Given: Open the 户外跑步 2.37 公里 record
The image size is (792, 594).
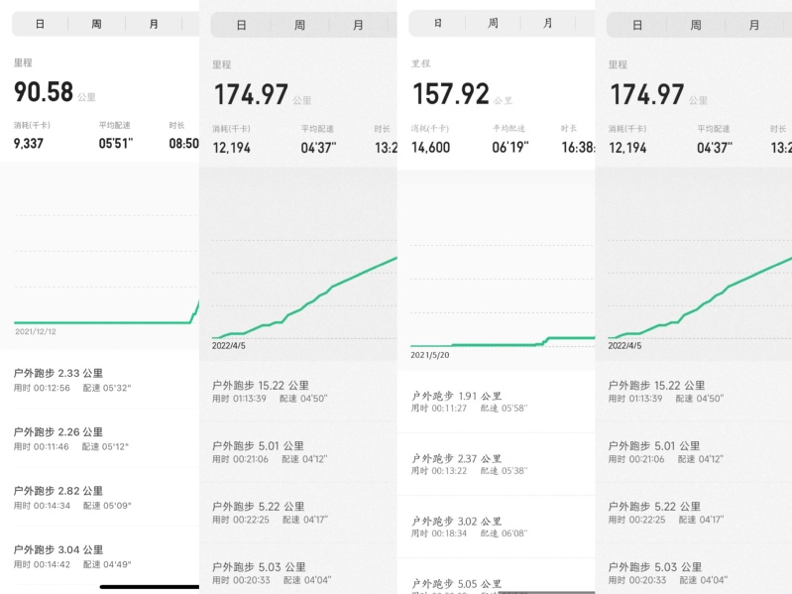Looking at the screenshot, I should click(x=496, y=464).
